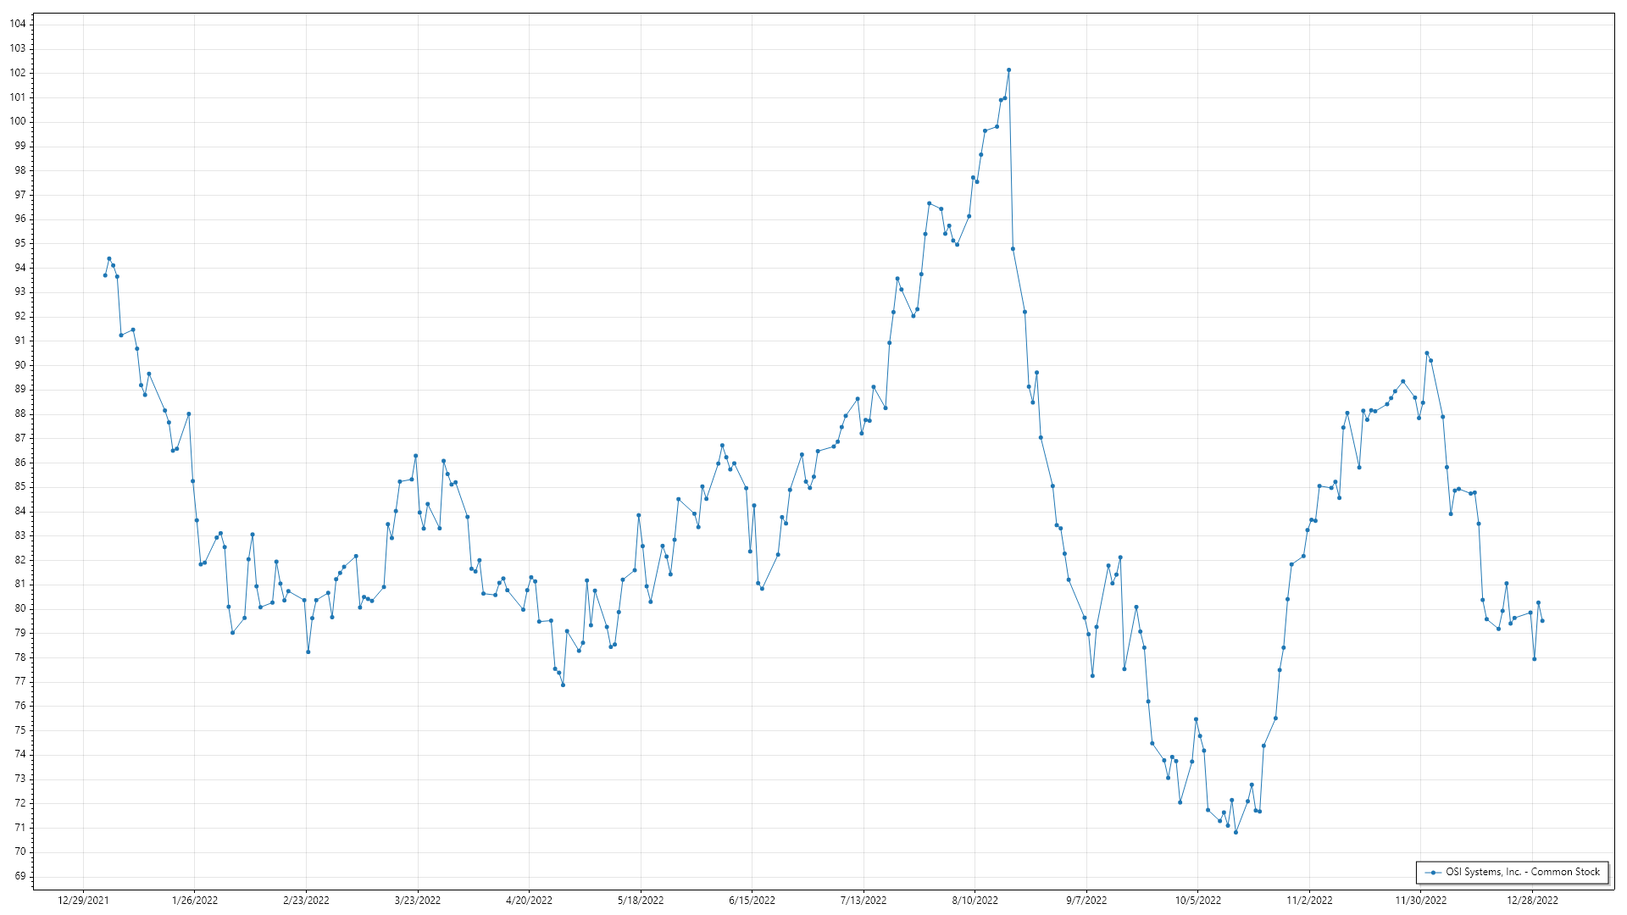Click the 85 y-axis value label

(20, 487)
